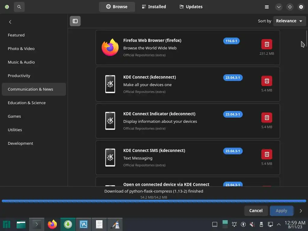308x231 pixels.
Task: Expand hidden system tray icons
Action: pyautogui.click(x=279, y=224)
